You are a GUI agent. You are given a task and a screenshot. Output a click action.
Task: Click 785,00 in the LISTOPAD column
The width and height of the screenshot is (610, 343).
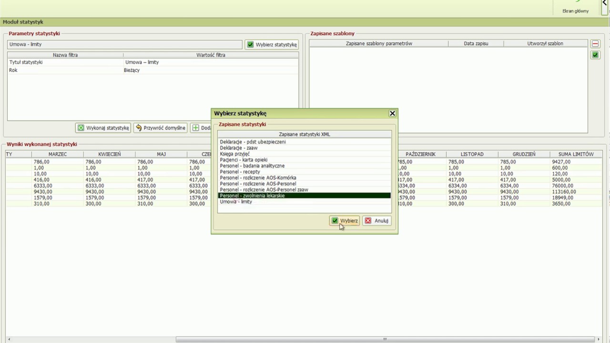tap(456, 162)
